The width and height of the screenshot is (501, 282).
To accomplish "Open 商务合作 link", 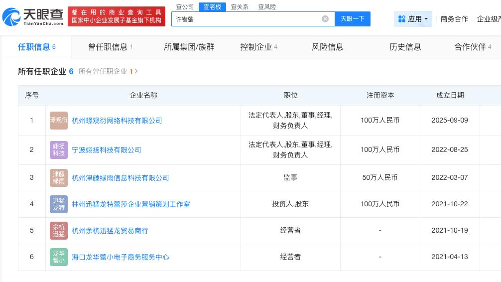I will point(454,19).
